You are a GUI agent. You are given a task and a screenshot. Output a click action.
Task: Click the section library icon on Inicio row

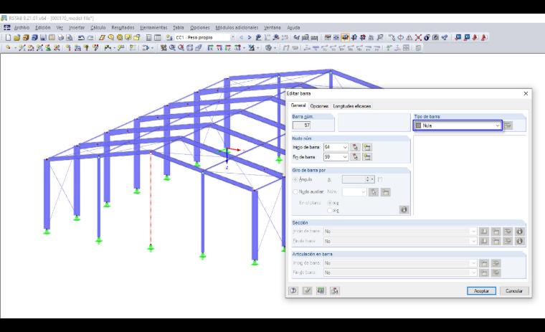[x=484, y=231]
